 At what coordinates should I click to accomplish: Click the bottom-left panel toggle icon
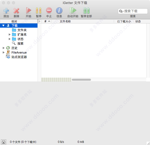[x=4, y=142]
